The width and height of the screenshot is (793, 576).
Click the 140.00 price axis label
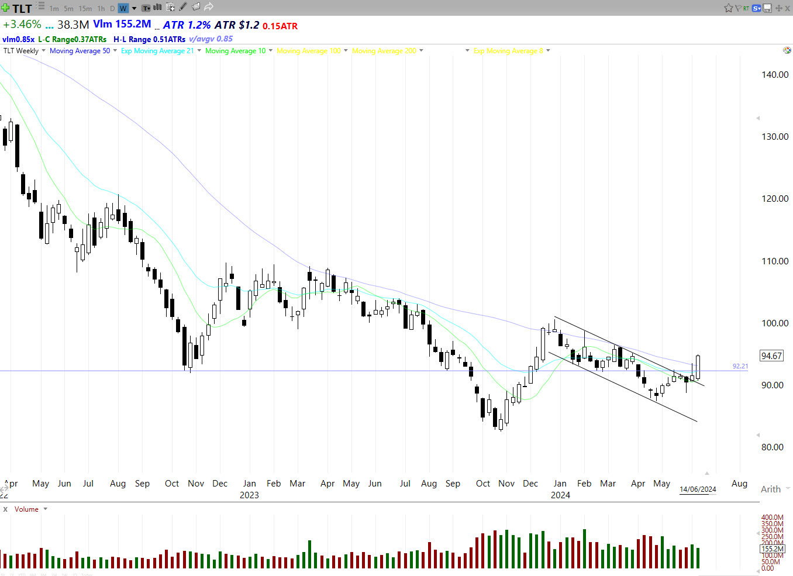[775, 75]
